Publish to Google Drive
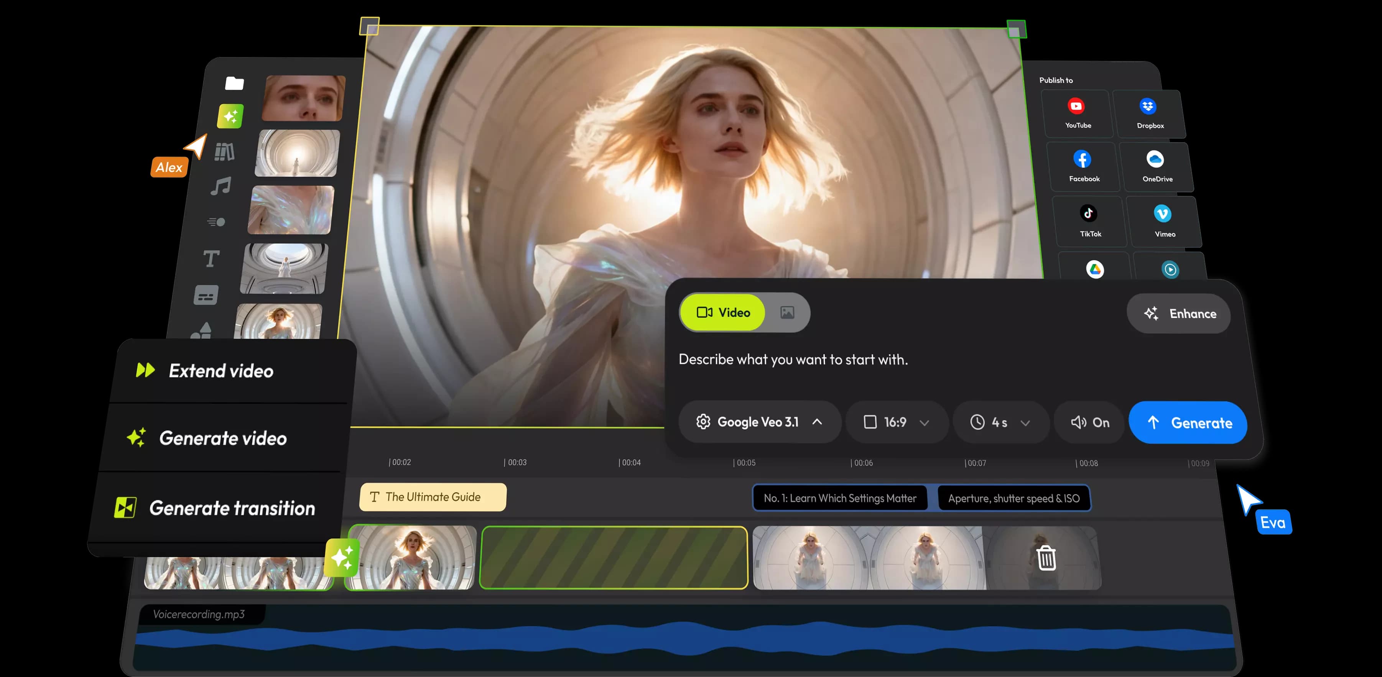1382x677 pixels. click(1095, 269)
